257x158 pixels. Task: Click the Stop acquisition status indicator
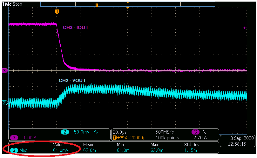coord(17,4)
